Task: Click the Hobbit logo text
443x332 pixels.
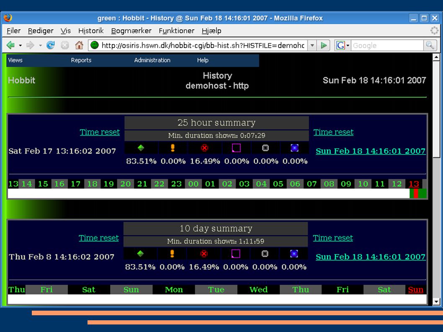Action: tap(21, 80)
